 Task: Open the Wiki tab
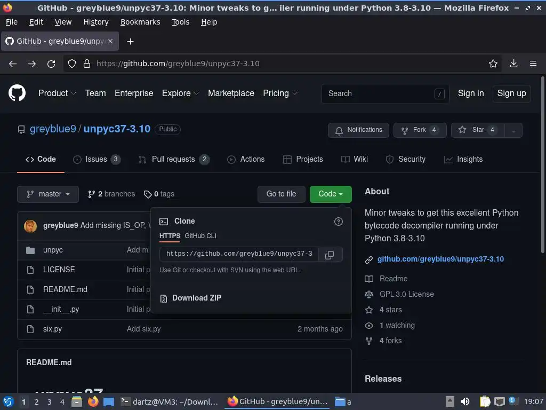(355, 159)
